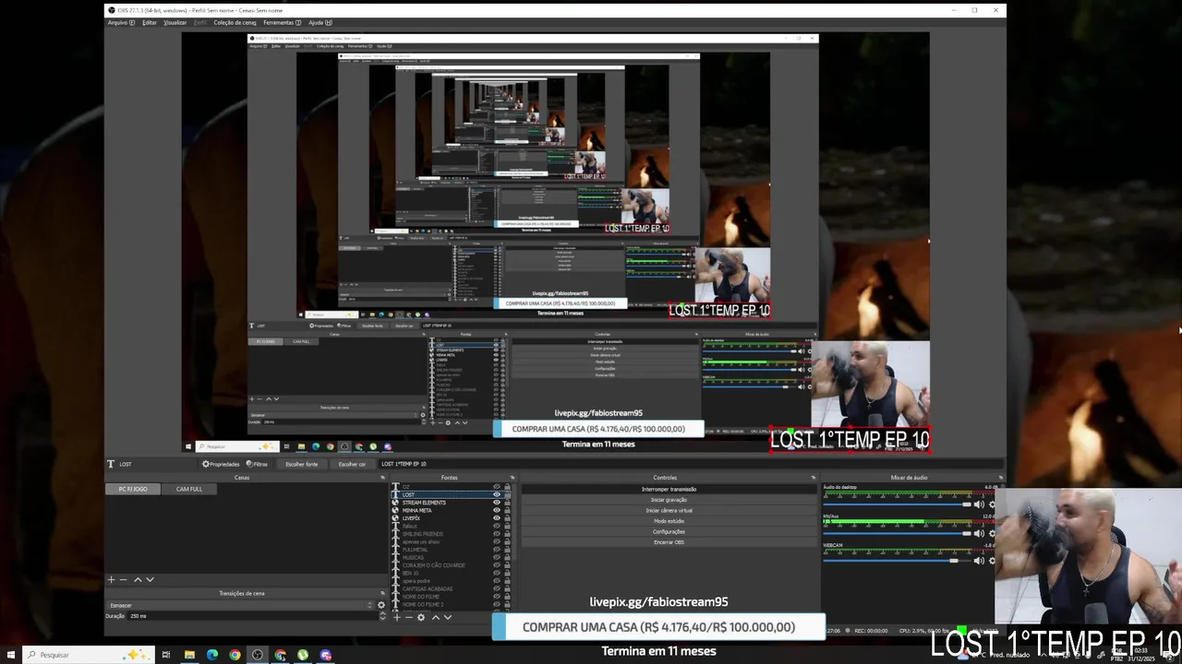Open Configurações from Controles
The width and height of the screenshot is (1182, 664).
(669, 531)
